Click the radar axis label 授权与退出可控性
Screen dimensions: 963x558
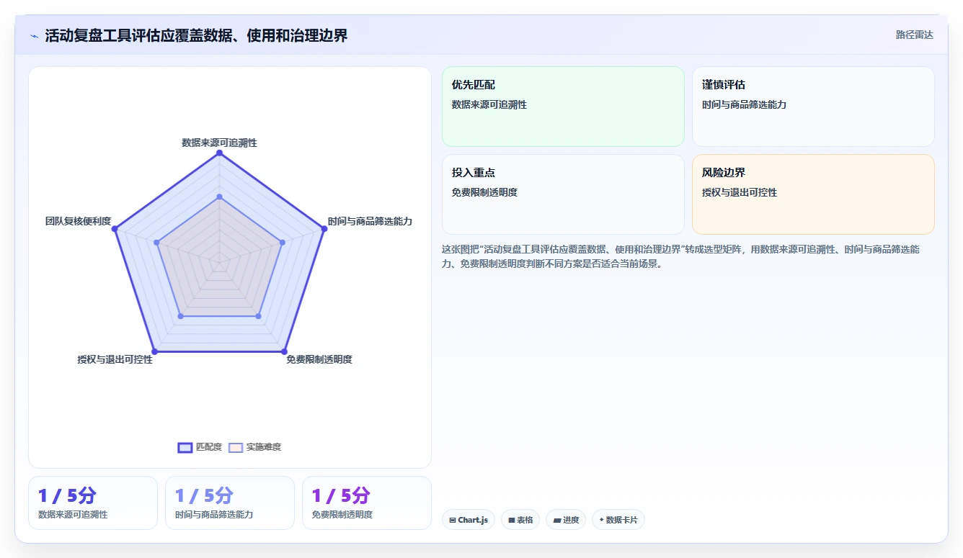[x=115, y=359]
